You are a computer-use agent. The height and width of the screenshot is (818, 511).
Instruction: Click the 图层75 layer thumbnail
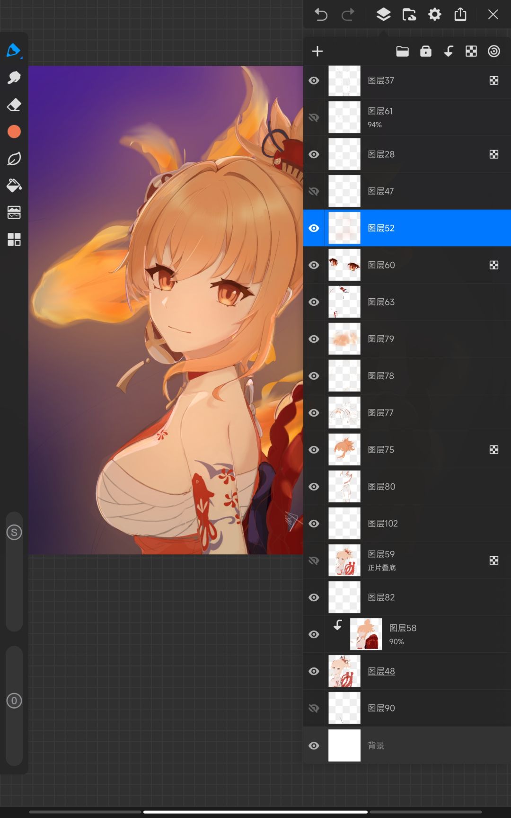[344, 450]
